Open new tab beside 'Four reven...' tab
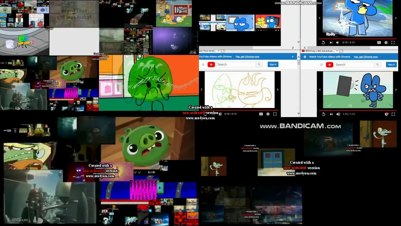Image resolution: width=401 pixels, height=226 pixels. tap(223, 51)
